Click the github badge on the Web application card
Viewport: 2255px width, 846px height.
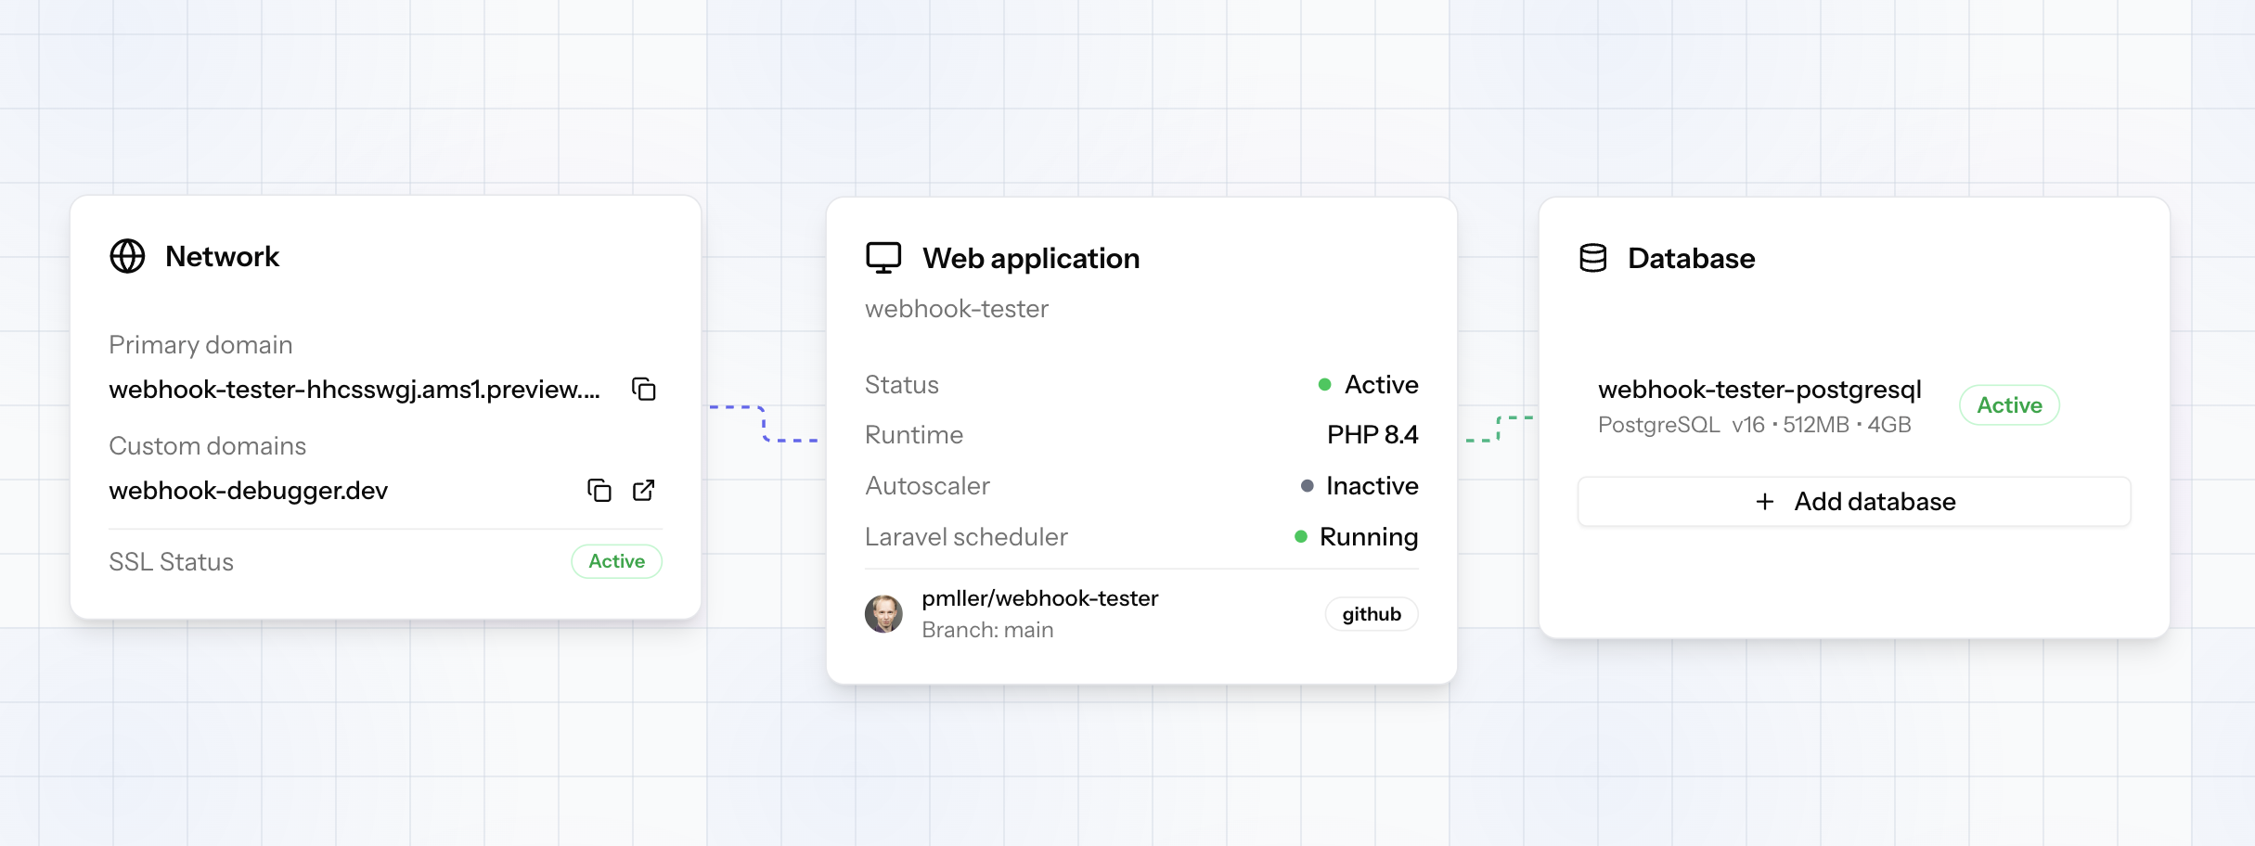pyautogui.click(x=1371, y=613)
